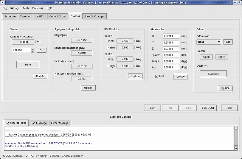The width and height of the screenshot is (242, 159).
Task: Click Horizontal translation value 4.7040
Action: (x=82, y=53)
